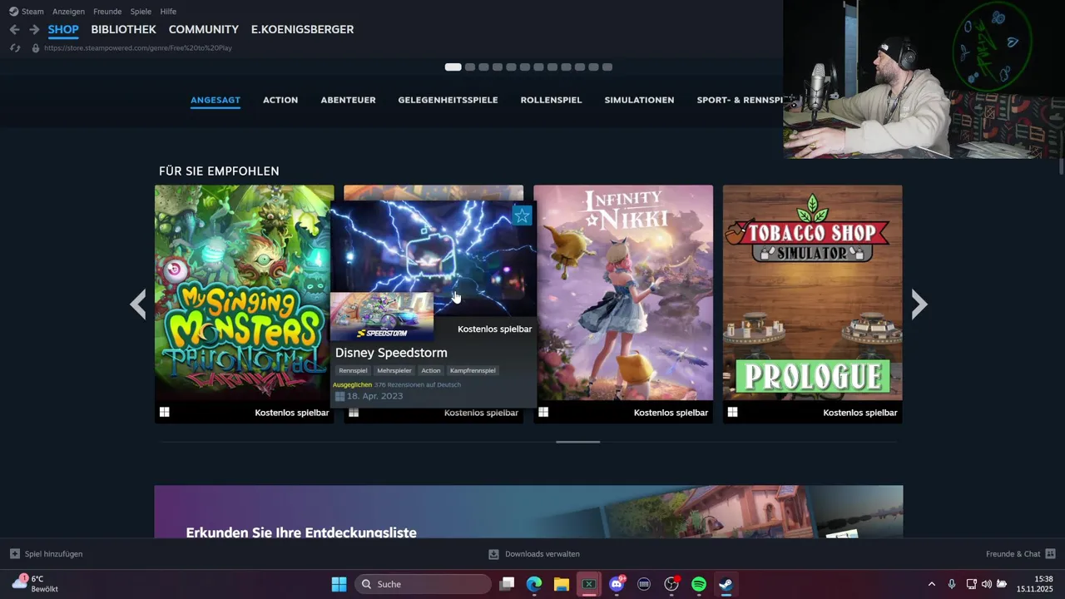The width and height of the screenshot is (1065, 599).
Task: Show hidden system tray icons
Action: (x=931, y=584)
